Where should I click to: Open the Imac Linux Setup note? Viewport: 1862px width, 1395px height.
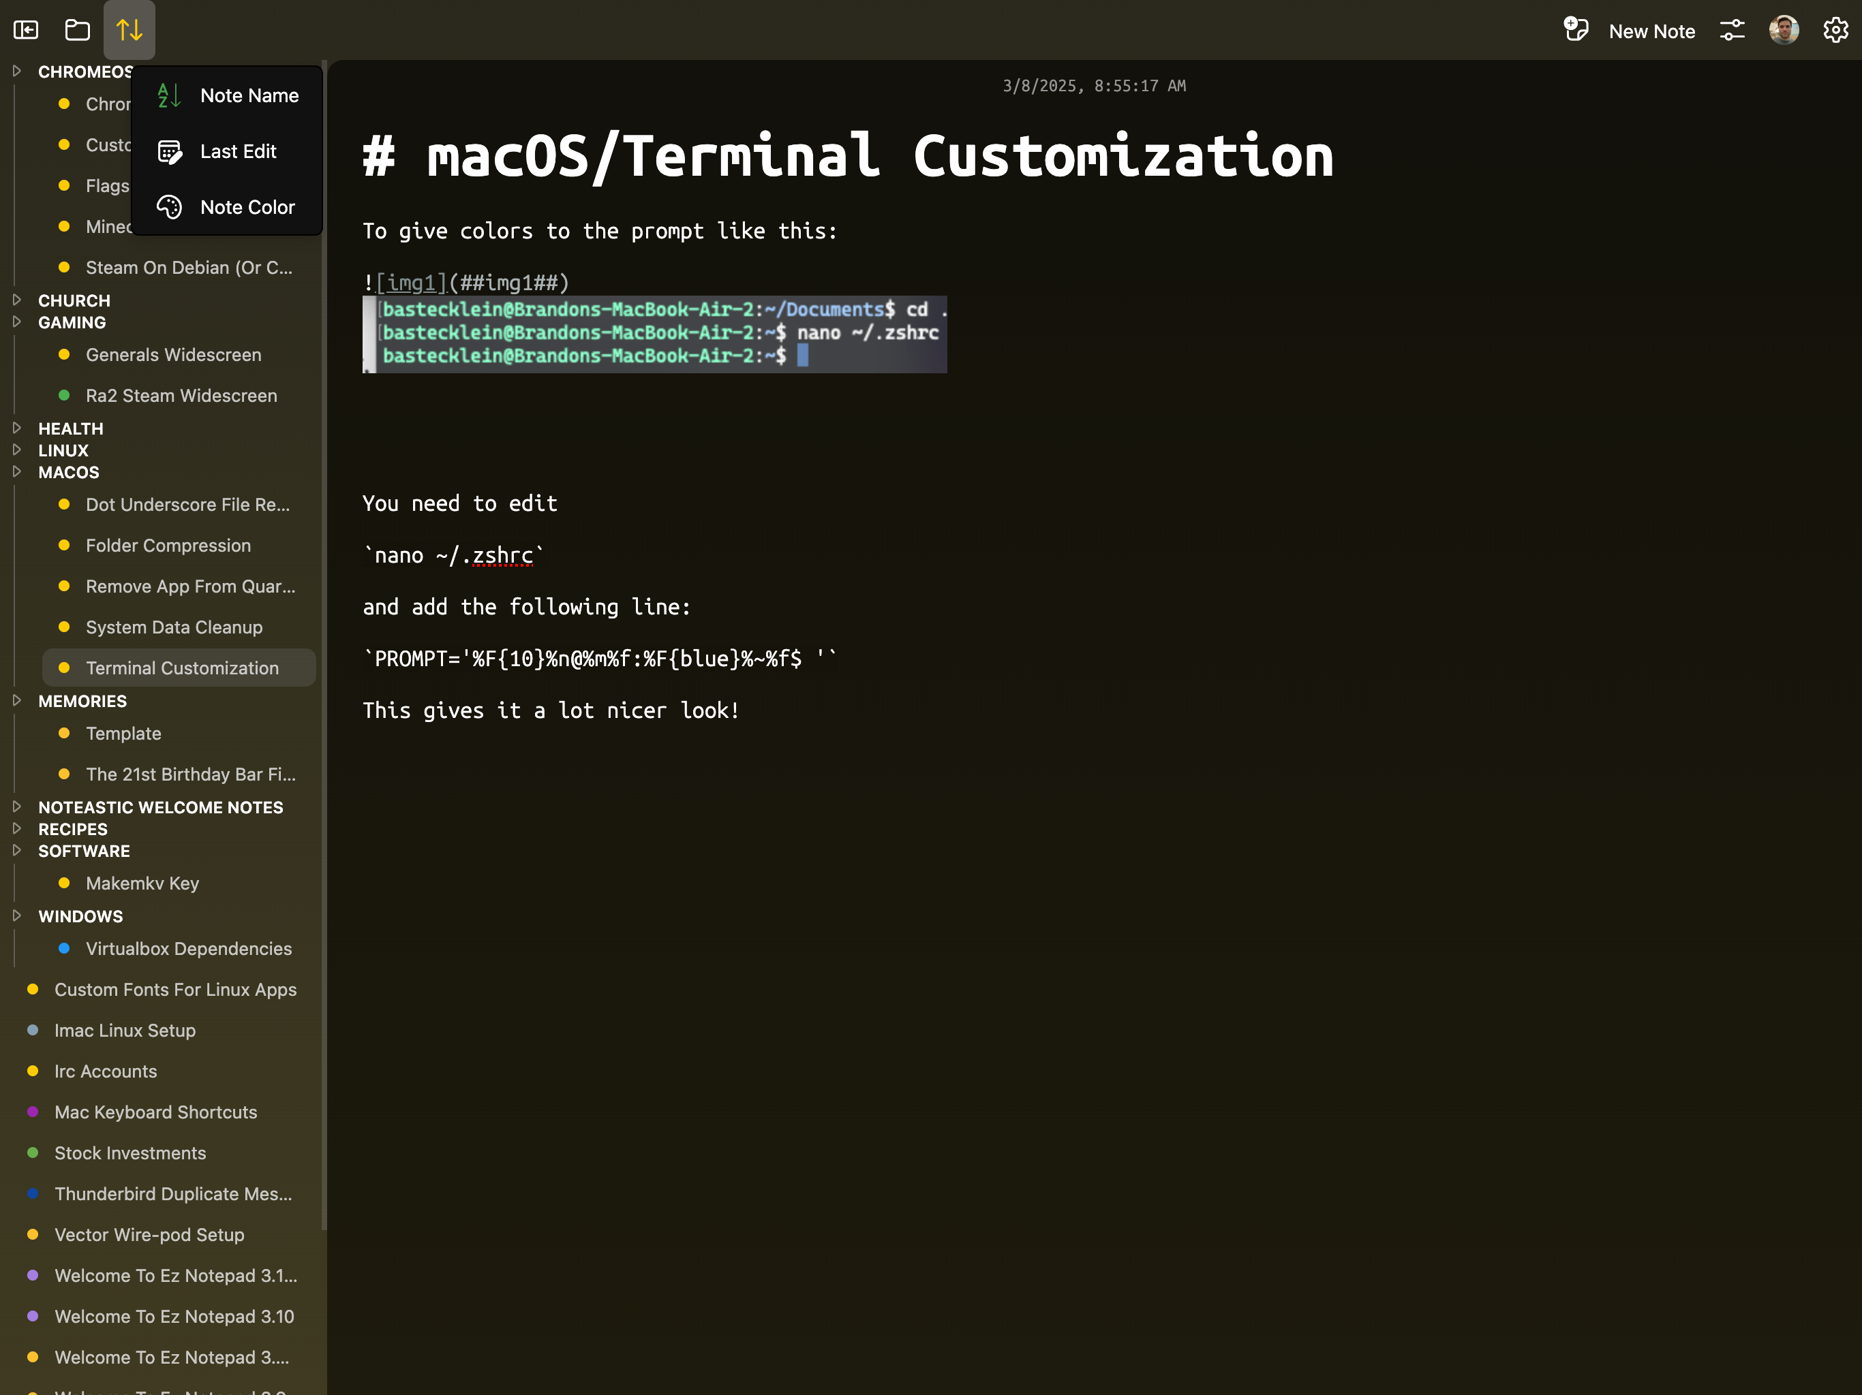tap(164, 1030)
